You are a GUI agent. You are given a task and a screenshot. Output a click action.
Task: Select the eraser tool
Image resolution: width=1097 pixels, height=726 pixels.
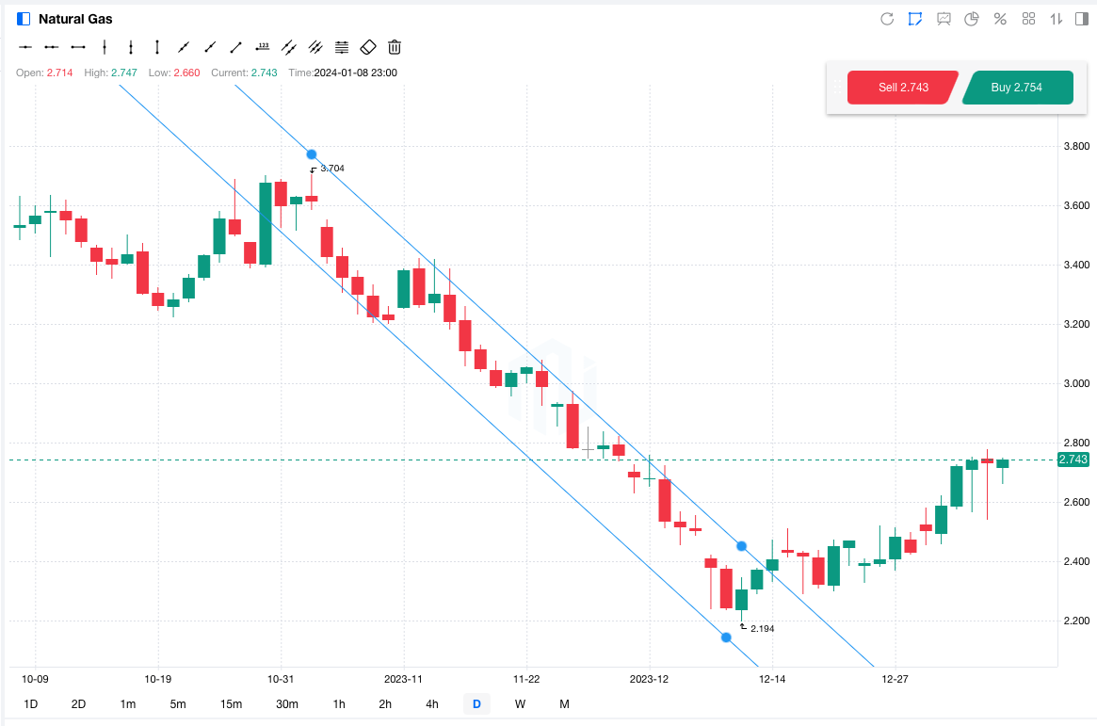click(368, 46)
